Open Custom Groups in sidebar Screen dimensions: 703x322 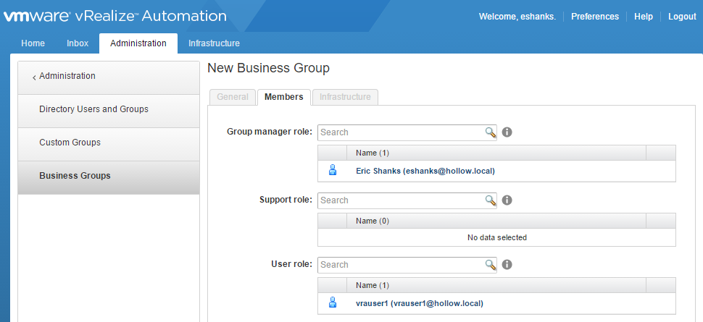click(109, 144)
